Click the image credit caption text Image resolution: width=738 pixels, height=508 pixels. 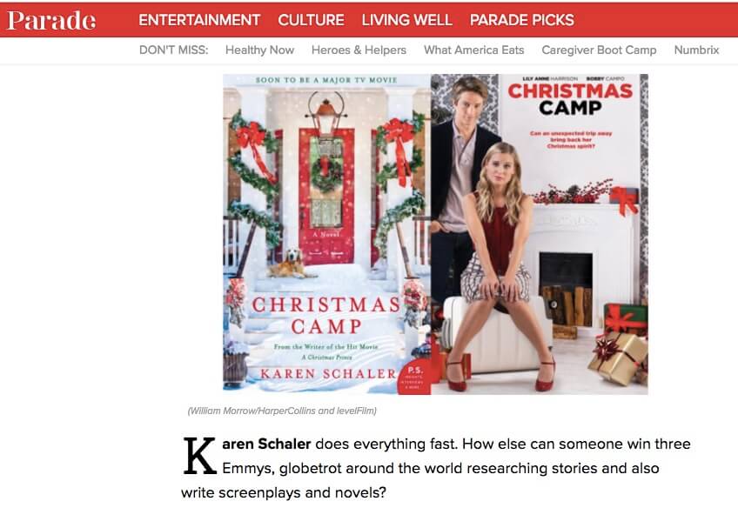282,411
